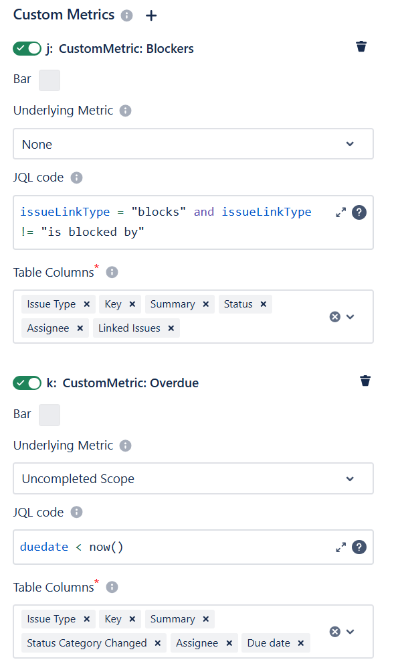Viewport: 402px width, 668px height.
Task: Clear all Blockers table columns
Action: [335, 317]
